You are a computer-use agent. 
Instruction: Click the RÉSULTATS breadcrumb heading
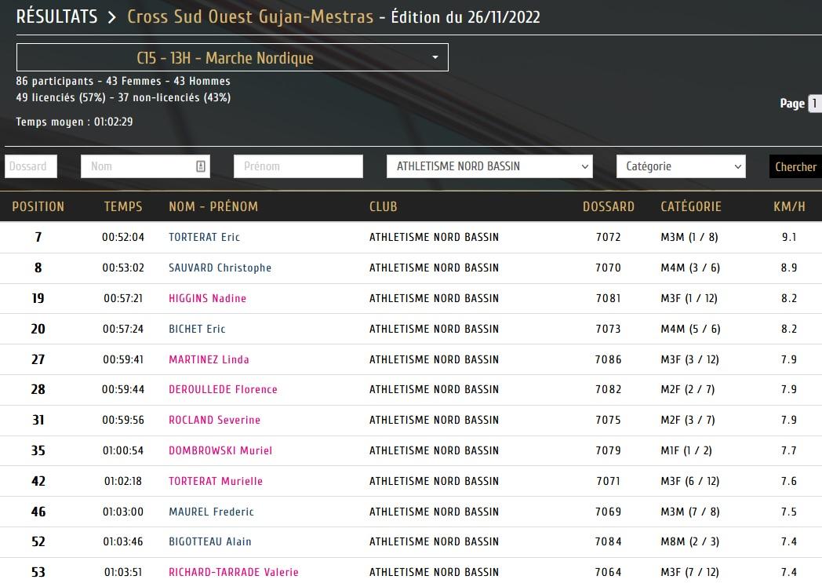(56, 16)
